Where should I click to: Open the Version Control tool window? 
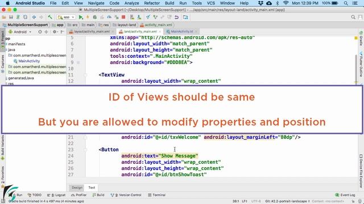(126, 195)
